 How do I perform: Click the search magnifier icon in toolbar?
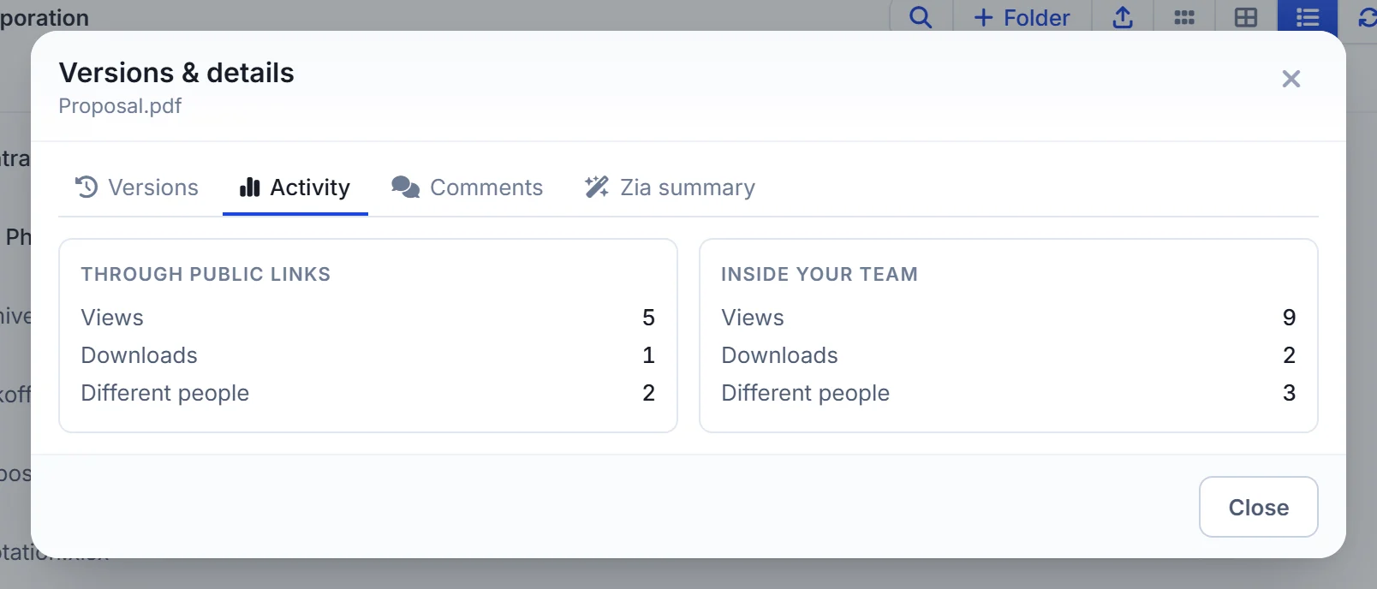pos(921,17)
